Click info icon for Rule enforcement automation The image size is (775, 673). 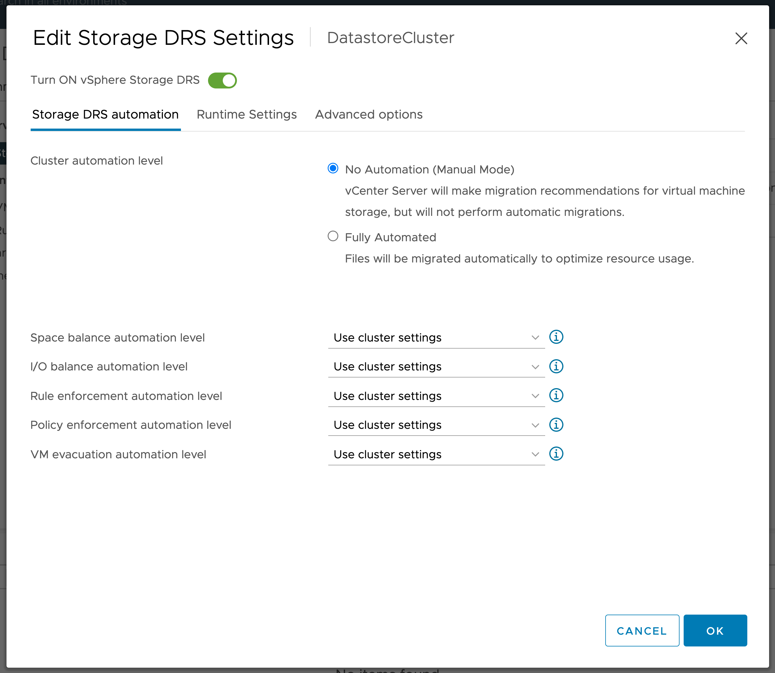(556, 395)
